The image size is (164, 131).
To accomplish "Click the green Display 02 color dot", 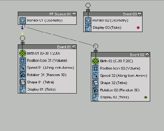I will point(146,97).
